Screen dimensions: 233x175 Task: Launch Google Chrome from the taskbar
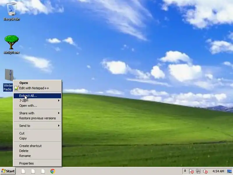coord(52,171)
